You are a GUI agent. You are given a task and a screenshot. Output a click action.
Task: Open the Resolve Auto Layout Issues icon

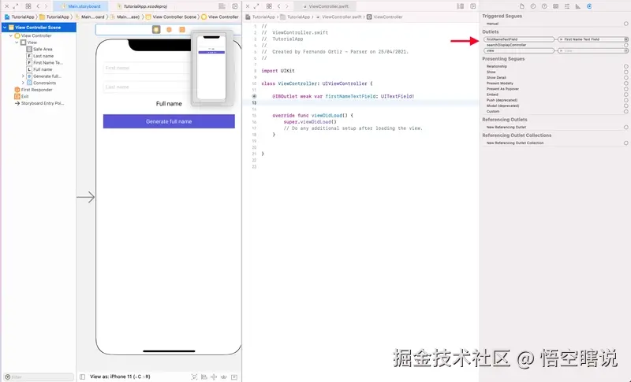click(x=224, y=376)
